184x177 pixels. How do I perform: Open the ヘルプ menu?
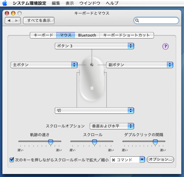[112, 3]
